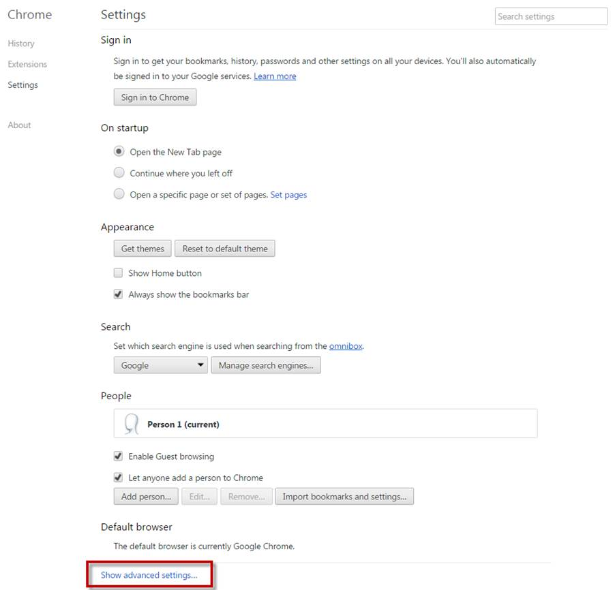Select Open a specific page radio button
The image size is (615, 590).
coord(119,193)
